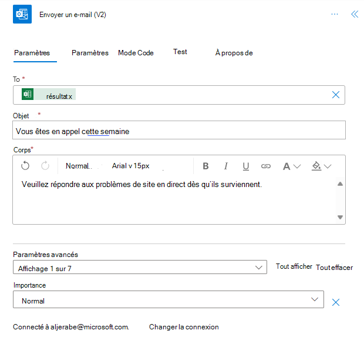Redo edit in Corps editor
The image size is (364, 337).
pos(45,166)
